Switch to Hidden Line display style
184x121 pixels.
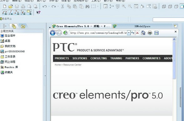(170, 6)
